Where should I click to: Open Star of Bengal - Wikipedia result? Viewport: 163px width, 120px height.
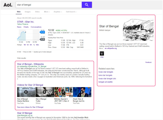30,64
